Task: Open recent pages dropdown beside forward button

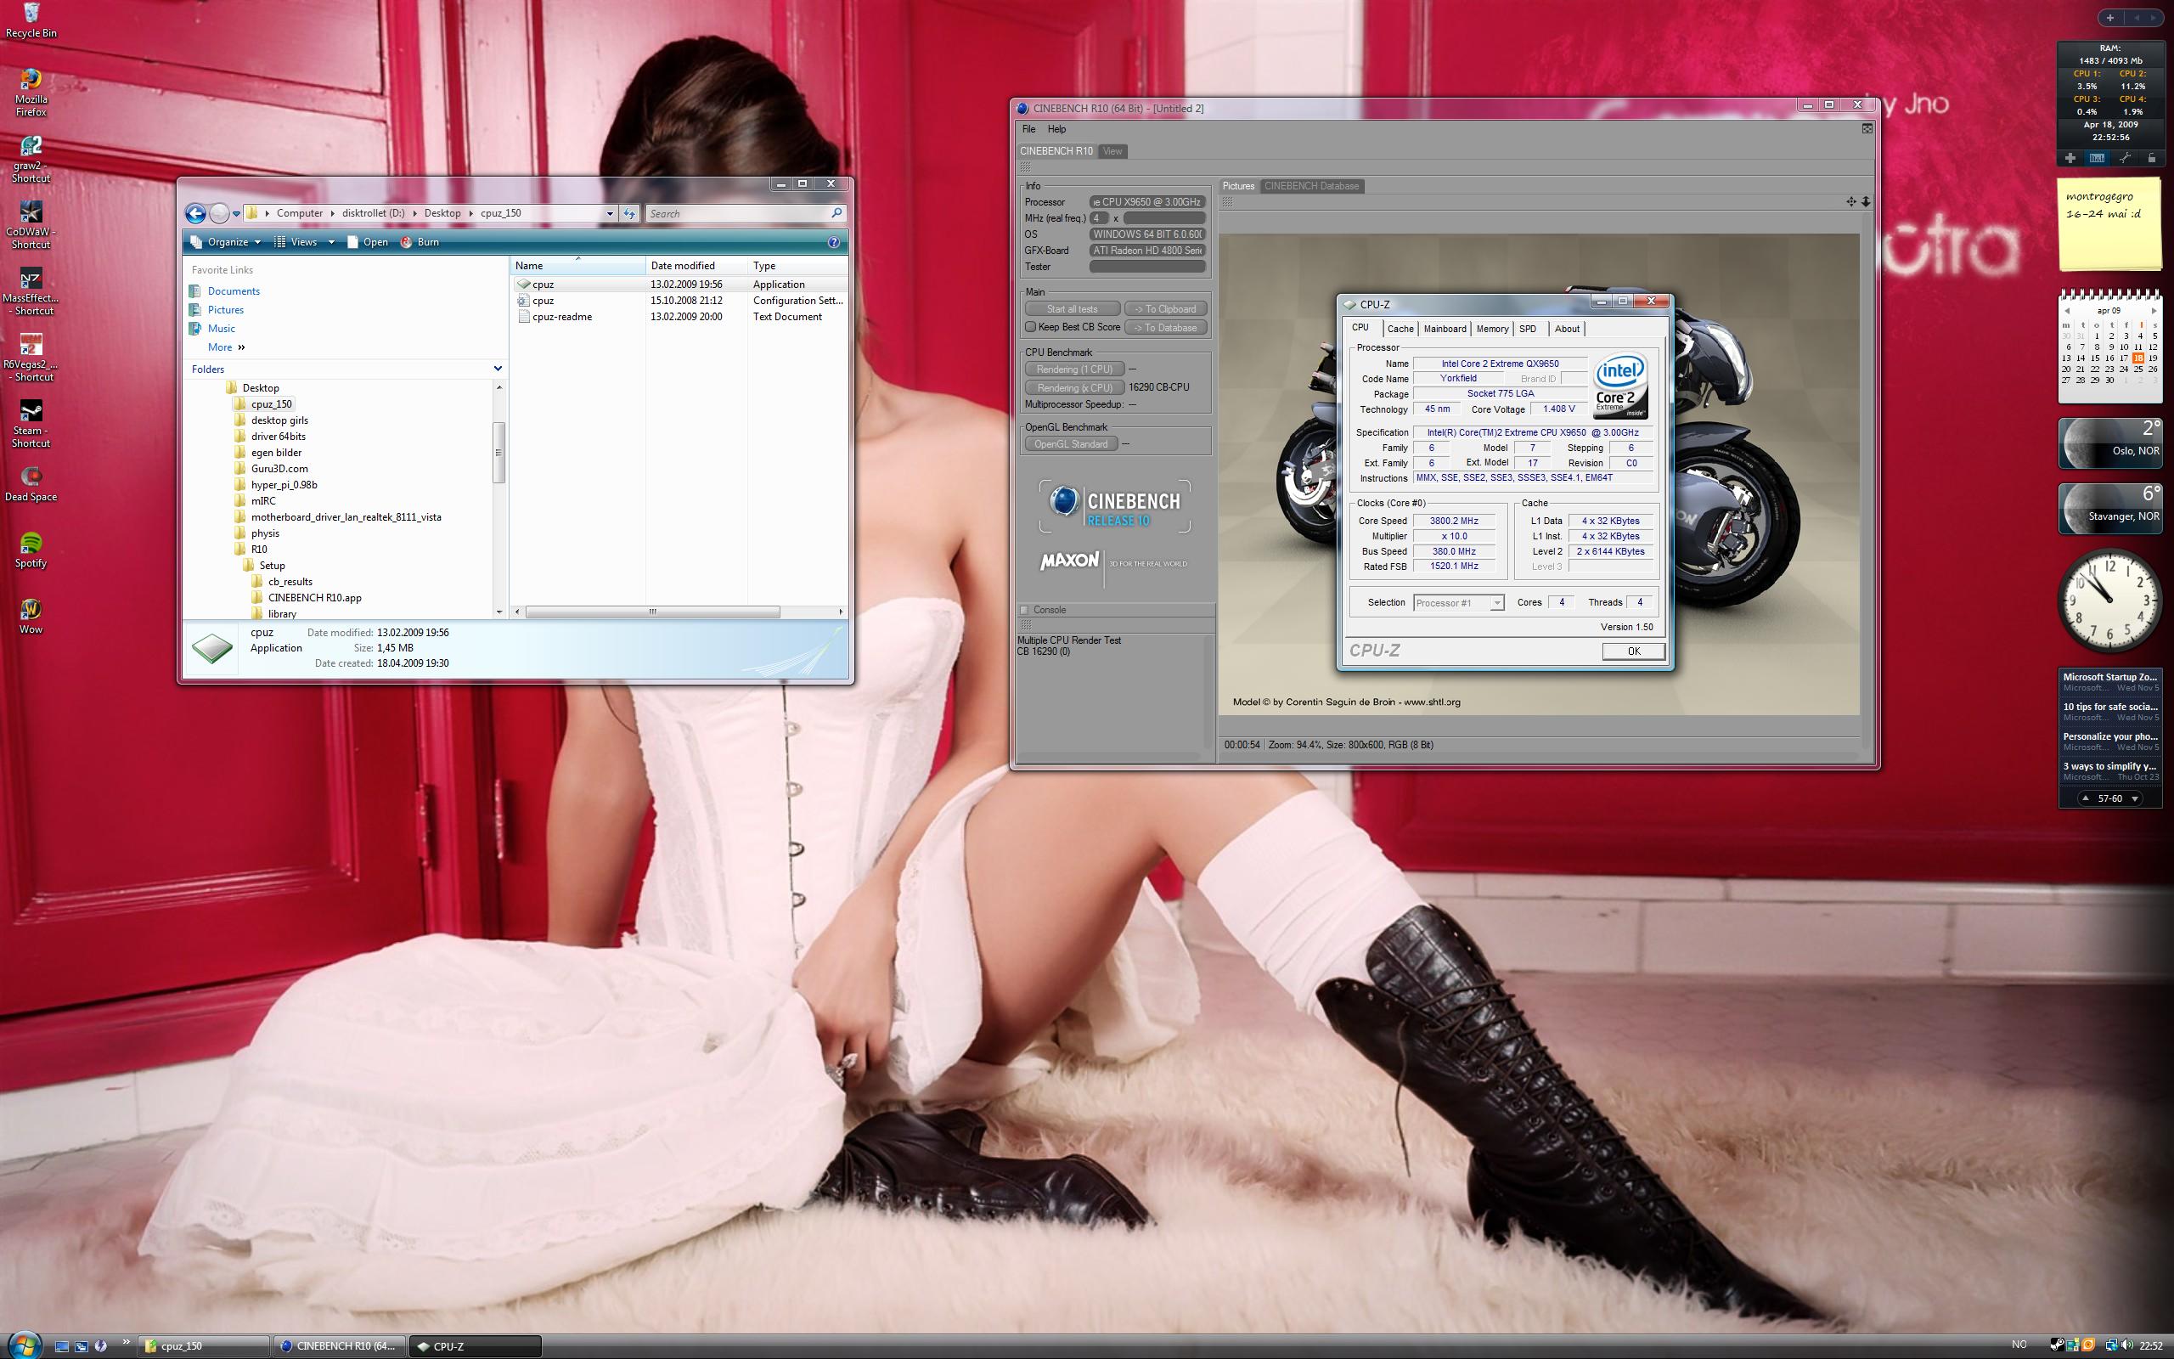Action: point(236,214)
